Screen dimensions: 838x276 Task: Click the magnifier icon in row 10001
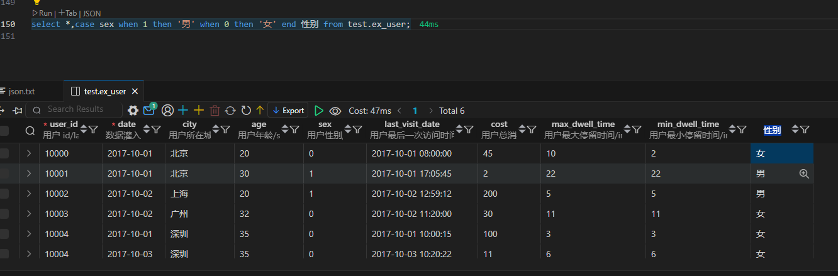click(x=803, y=174)
